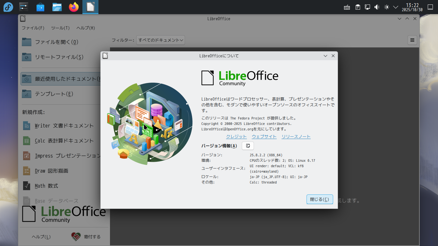Click the 新規作成: heading text
This screenshot has height=246, width=438.
click(33, 112)
